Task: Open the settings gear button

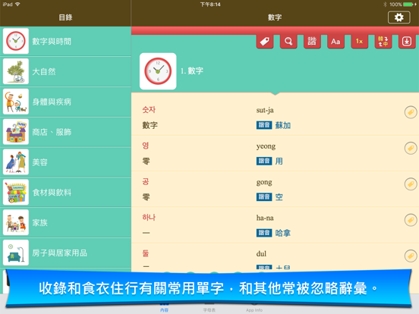Action: tap(399, 17)
